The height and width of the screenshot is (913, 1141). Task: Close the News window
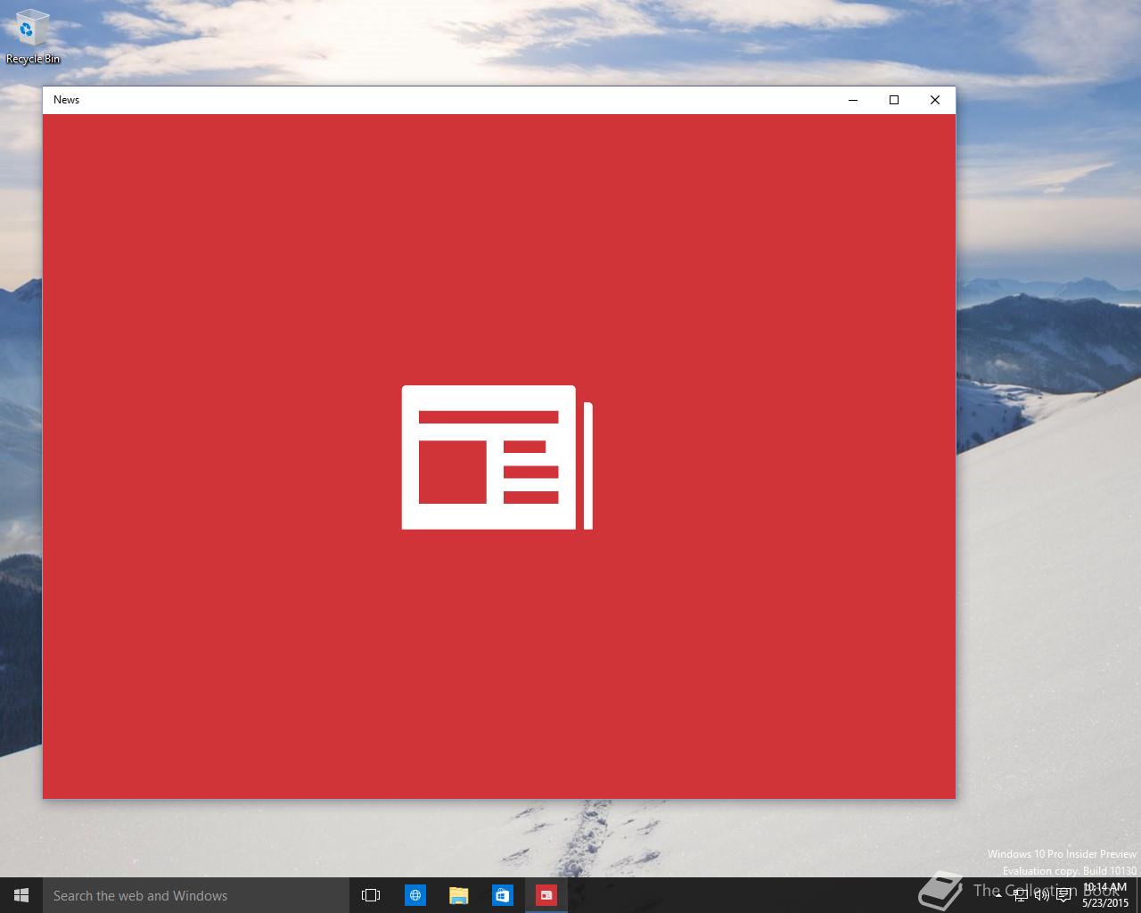click(x=935, y=100)
